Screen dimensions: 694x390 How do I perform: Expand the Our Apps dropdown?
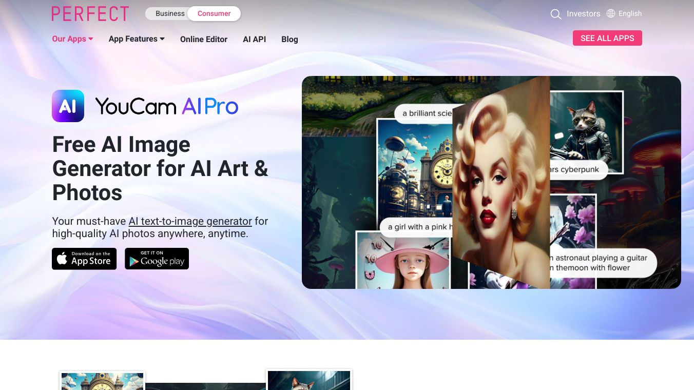[72, 38]
